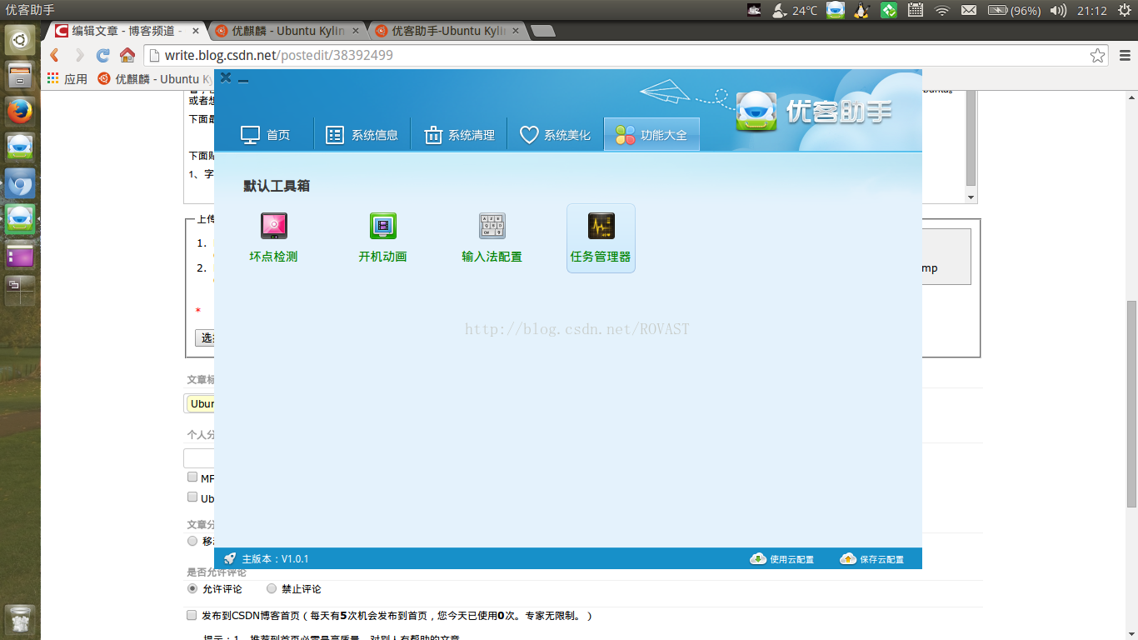Open the 应用 apps bookmark

[67, 79]
